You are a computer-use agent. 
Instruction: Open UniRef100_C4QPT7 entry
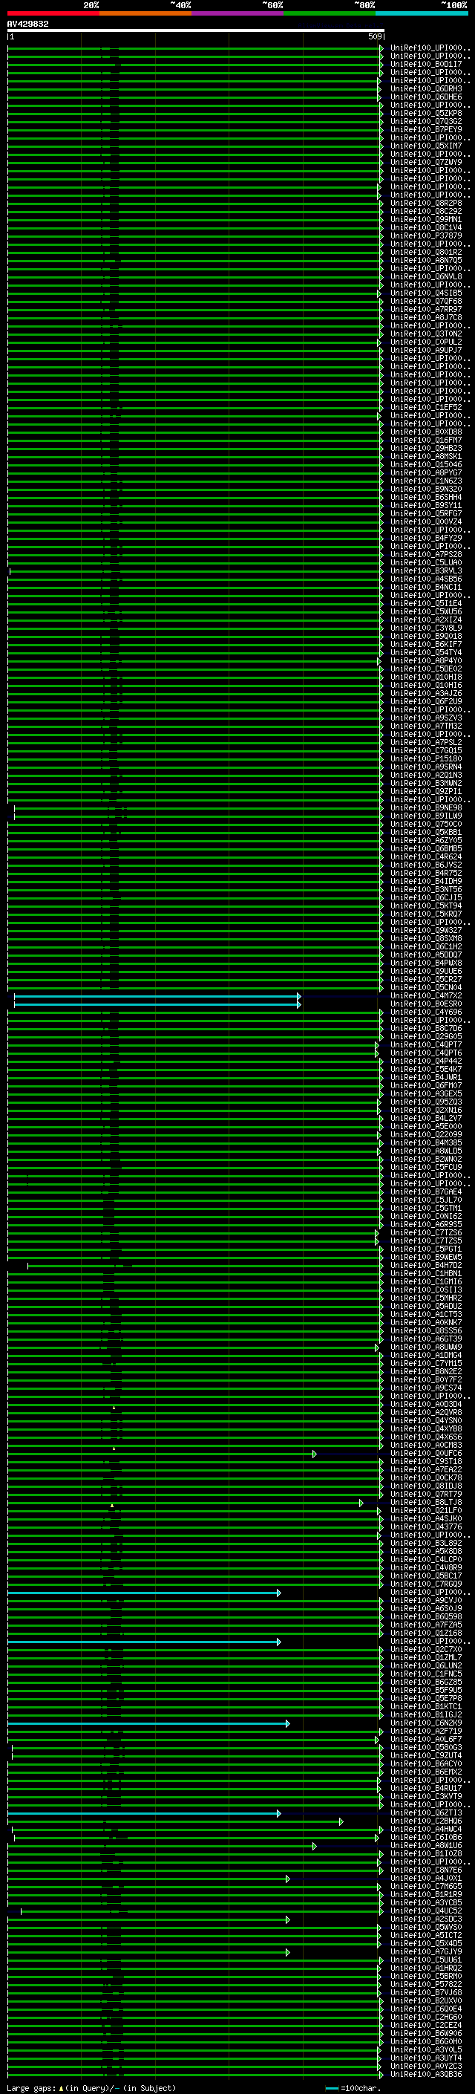(426, 1046)
